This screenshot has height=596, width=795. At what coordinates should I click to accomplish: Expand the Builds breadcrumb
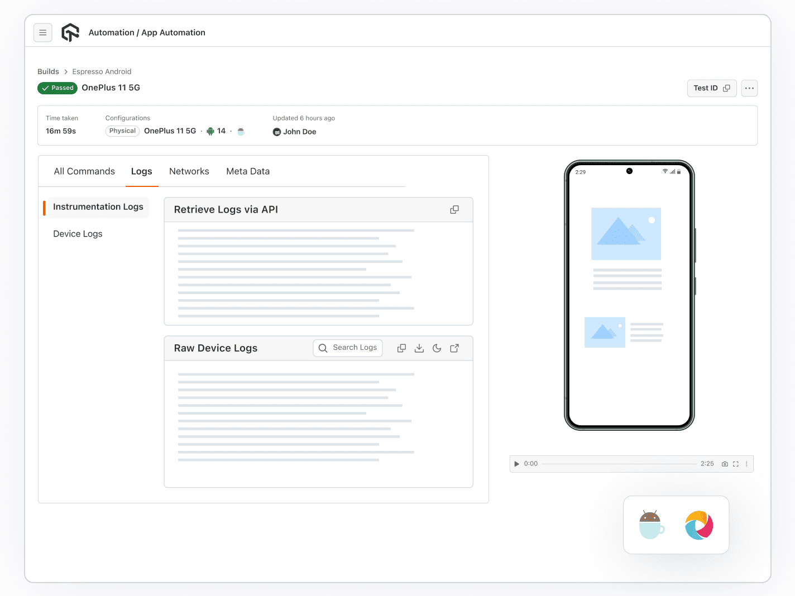(48, 71)
